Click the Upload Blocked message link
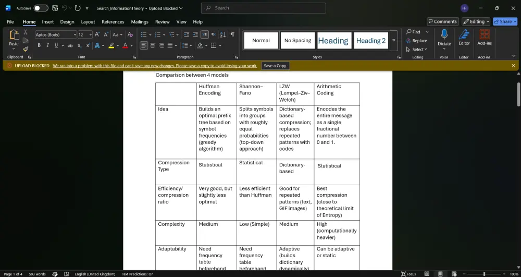Viewport: 521px width, 277px height. pyautogui.click(x=155, y=66)
